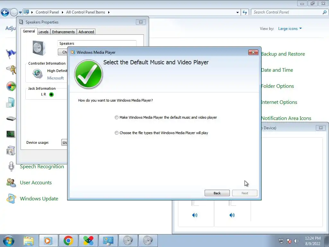Click the colorful sphere control panel icon
This screenshot has height=247, width=329.
(x=11, y=86)
